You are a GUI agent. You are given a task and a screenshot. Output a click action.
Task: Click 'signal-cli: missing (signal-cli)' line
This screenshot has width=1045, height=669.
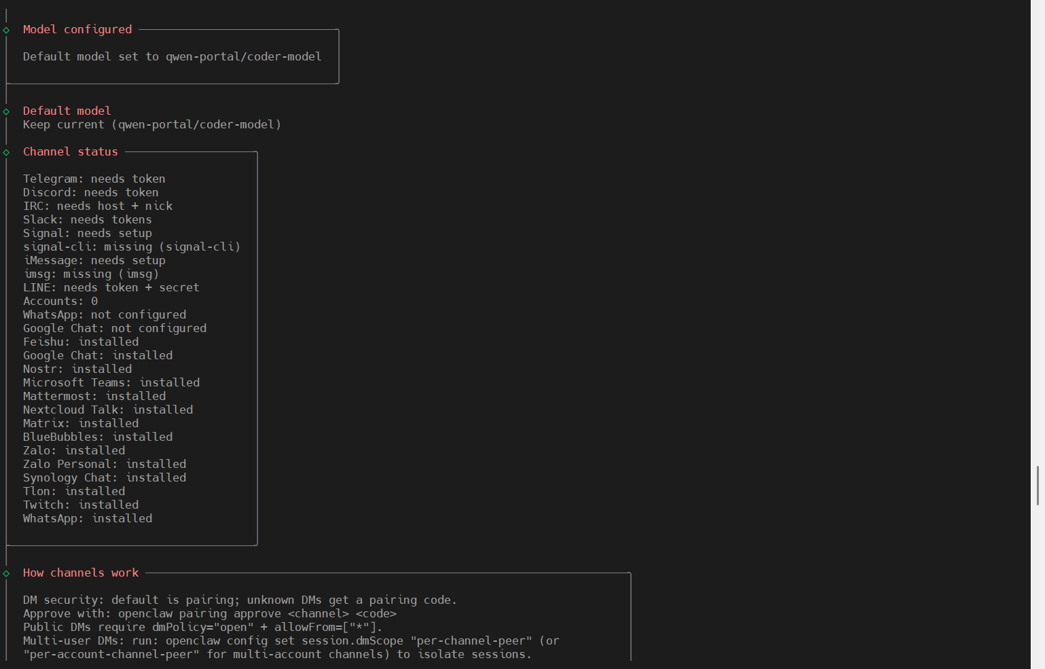coord(132,247)
